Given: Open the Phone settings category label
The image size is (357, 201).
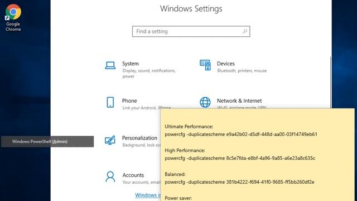Looking at the screenshot, I should pos(129,100).
